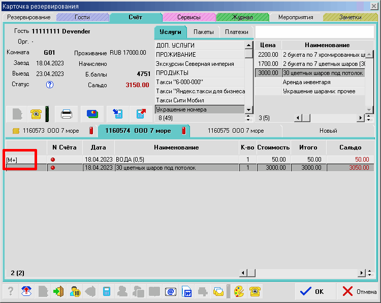Click the Word document icon
Image resolution: width=381 pixels, height=303 pixels.
[x=186, y=291]
